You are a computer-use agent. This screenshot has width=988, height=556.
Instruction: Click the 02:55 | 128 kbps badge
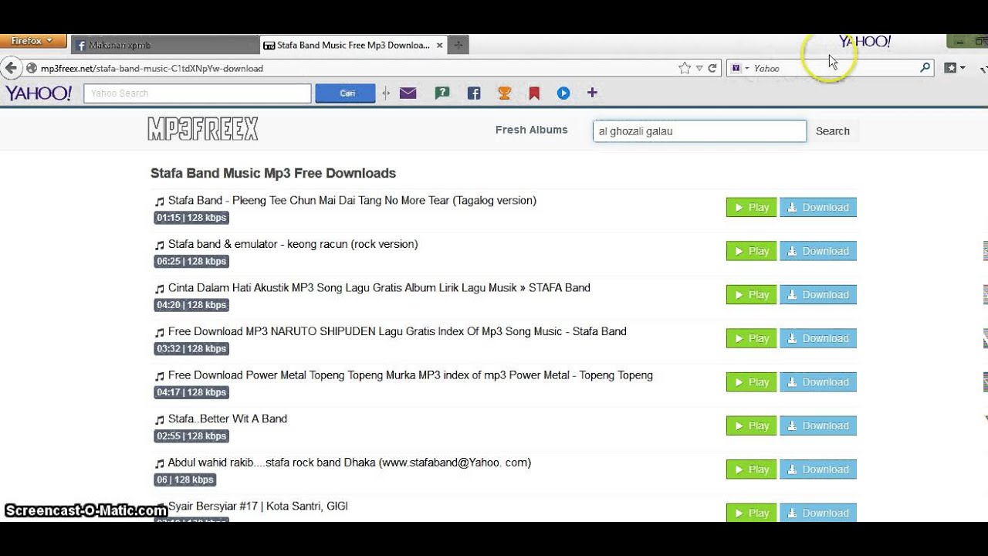pyautogui.click(x=191, y=436)
